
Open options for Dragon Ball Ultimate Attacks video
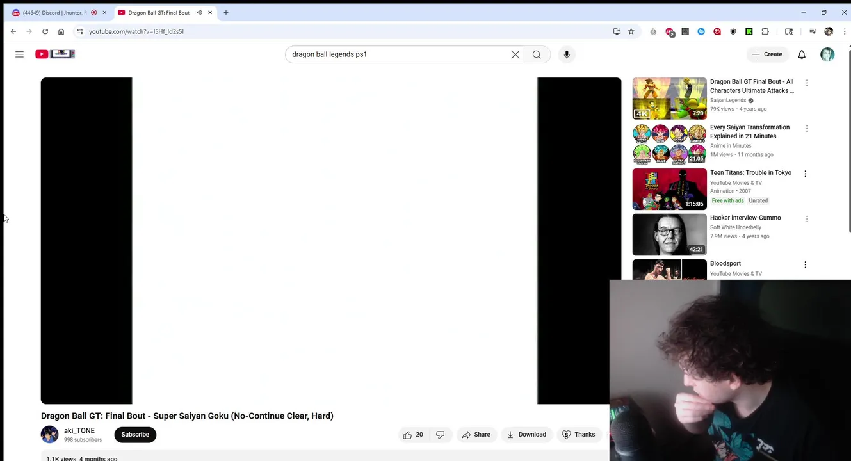click(x=807, y=83)
